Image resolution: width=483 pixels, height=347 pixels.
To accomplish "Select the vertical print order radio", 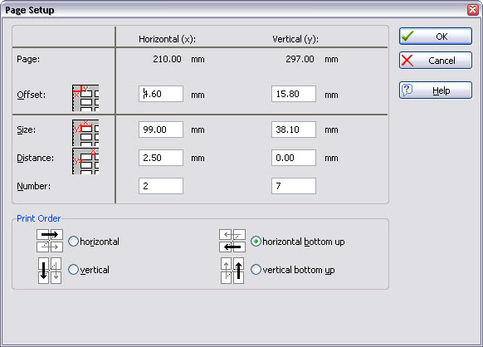I will (73, 270).
